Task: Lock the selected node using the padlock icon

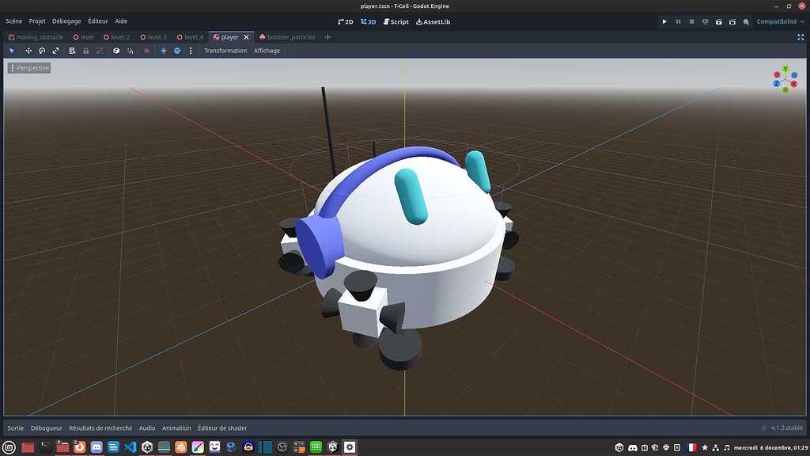Action: click(x=85, y=50)
